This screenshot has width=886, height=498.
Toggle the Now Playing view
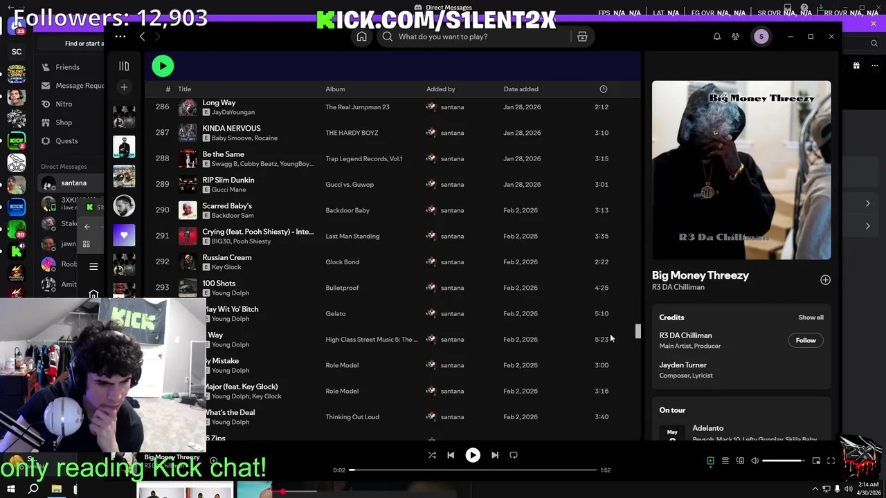click(x=710, y=461)
